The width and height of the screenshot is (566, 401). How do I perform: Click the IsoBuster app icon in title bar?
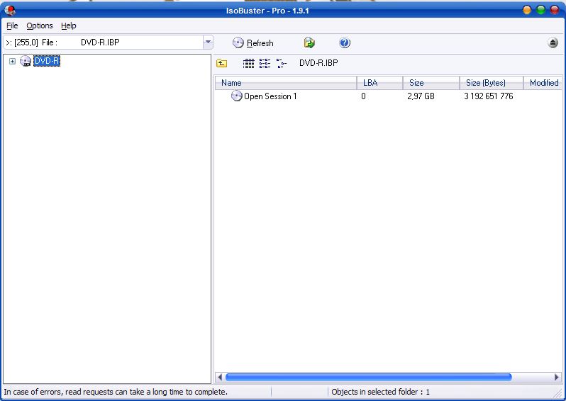coord(10,10)
